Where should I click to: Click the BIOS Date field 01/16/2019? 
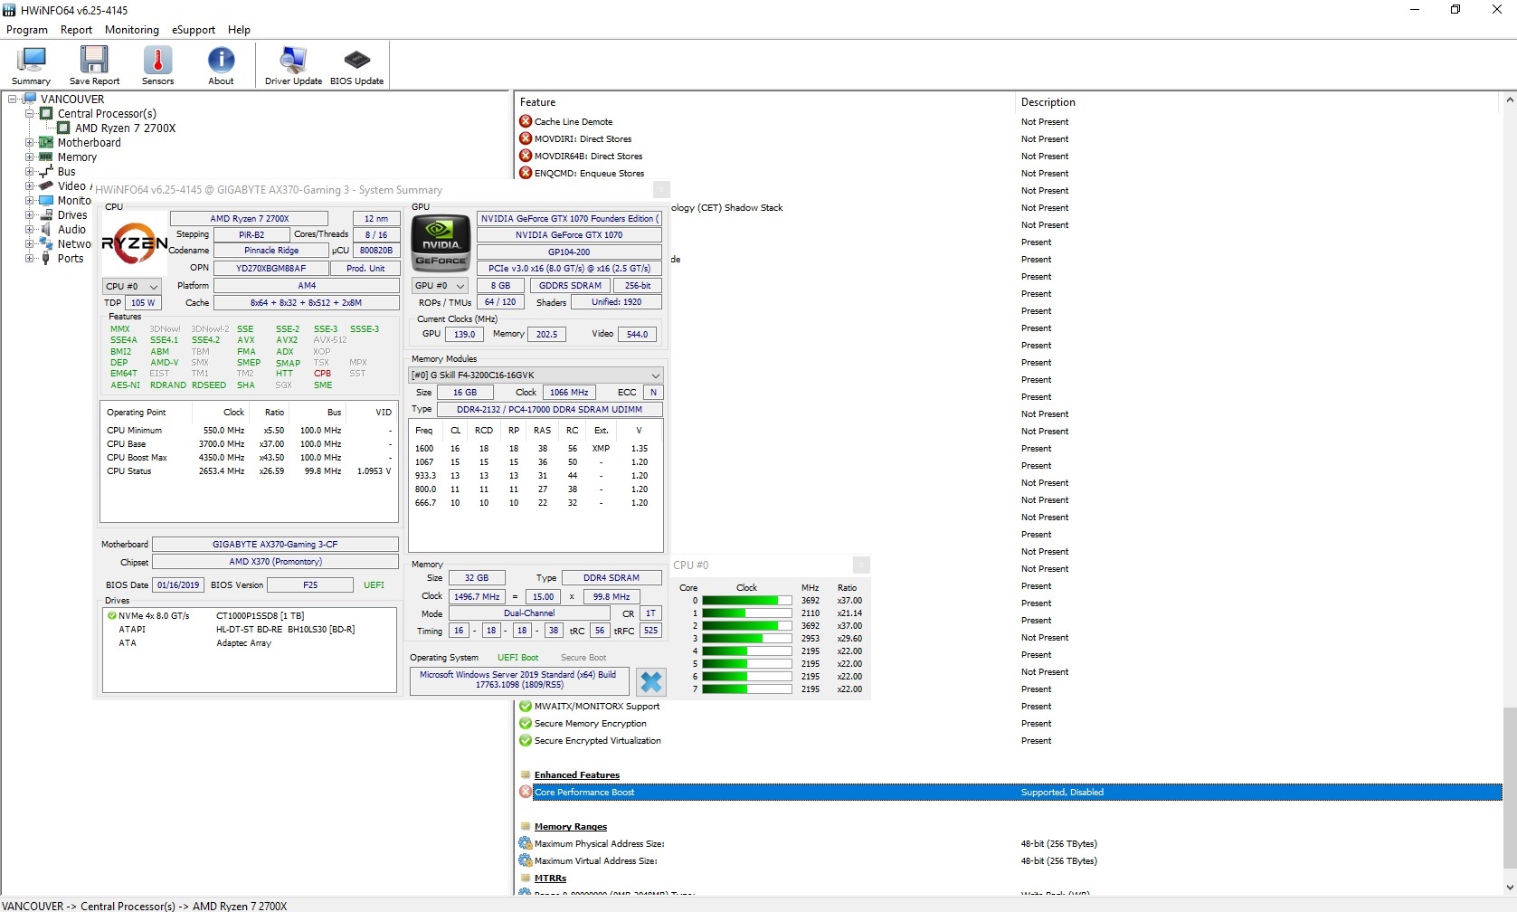click(178, 584)
